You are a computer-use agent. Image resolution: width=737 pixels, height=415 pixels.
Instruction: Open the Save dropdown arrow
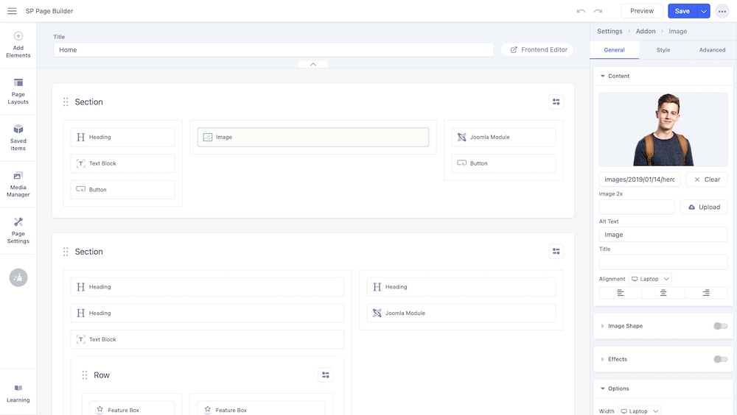[703, 11]
